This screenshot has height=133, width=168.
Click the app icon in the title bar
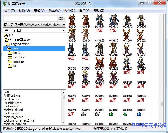[4, 3]
